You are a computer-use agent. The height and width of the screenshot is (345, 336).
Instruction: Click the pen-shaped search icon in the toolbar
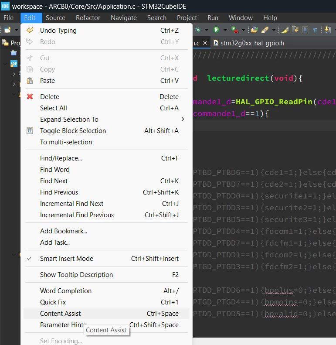[265, 30]
